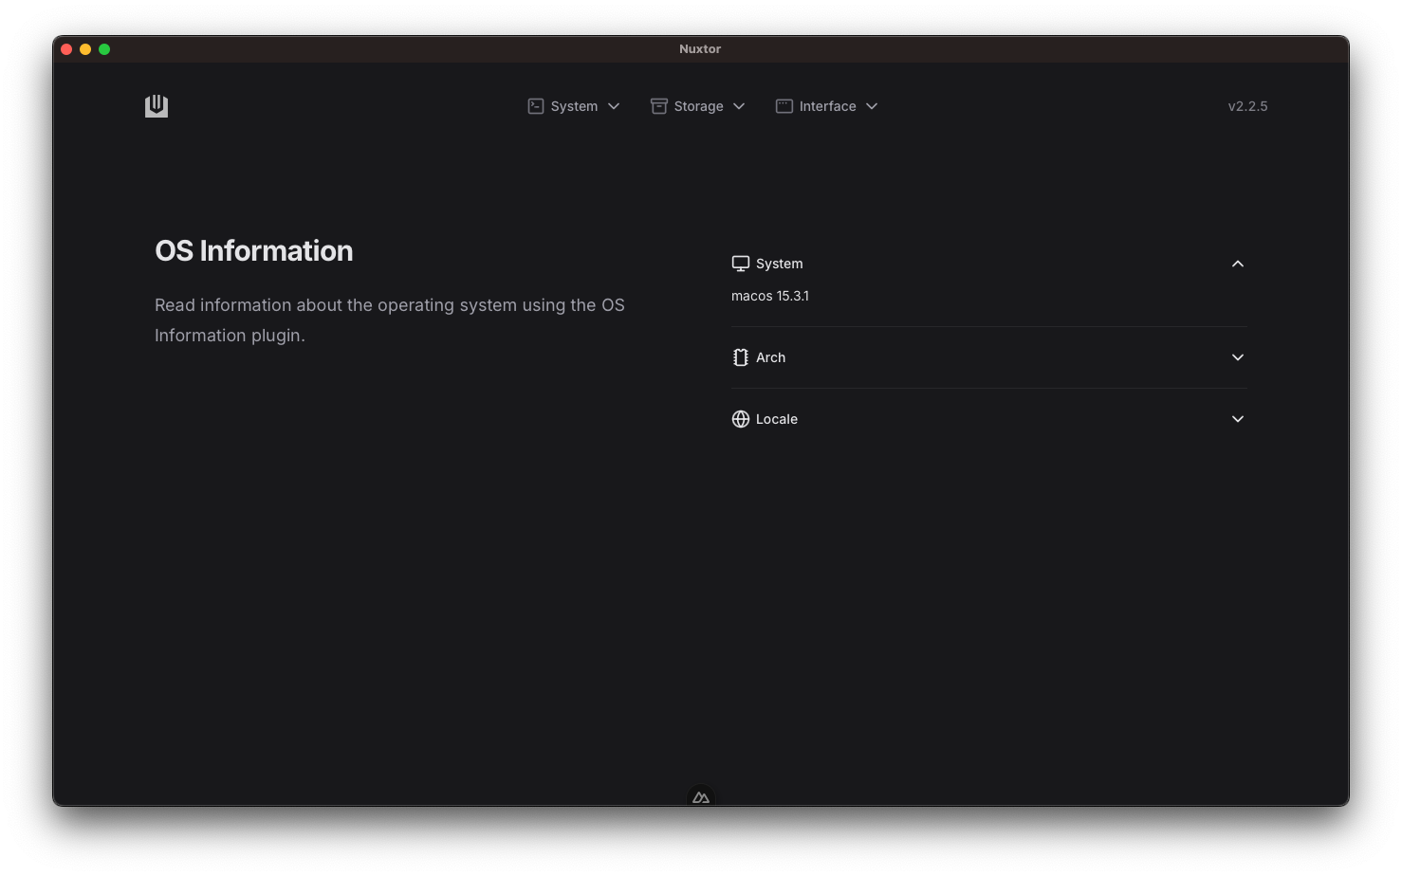Click the monitor icon in System row

(x=741, y=264)
